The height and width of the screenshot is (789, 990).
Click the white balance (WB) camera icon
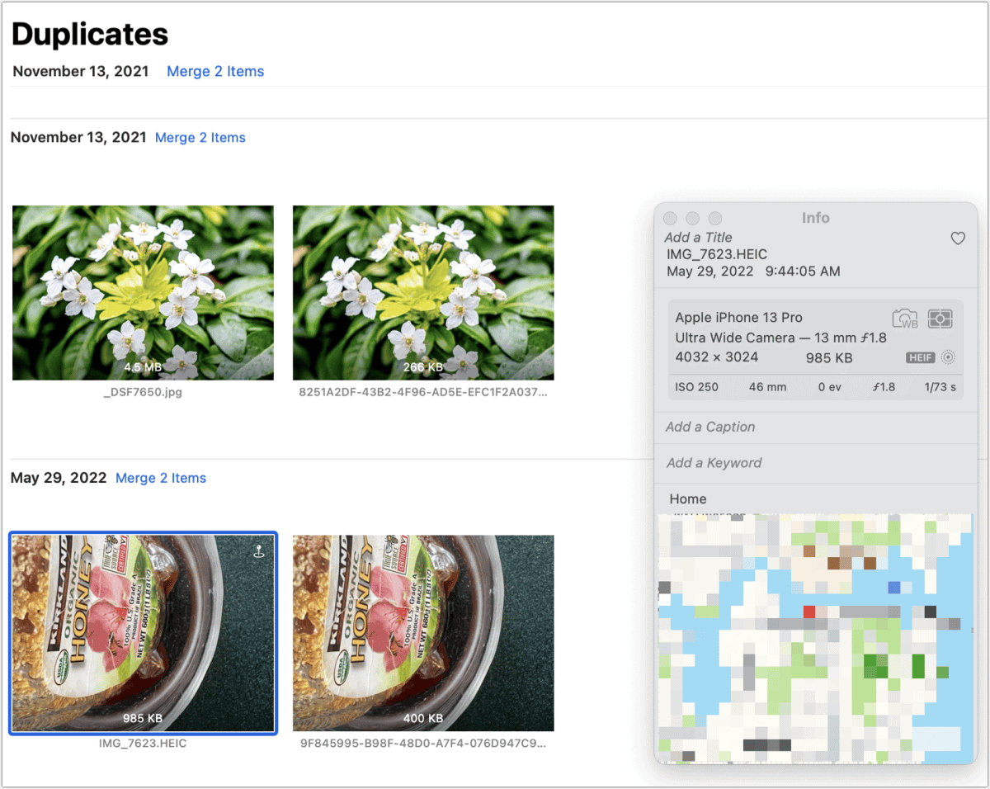point(905,319)
